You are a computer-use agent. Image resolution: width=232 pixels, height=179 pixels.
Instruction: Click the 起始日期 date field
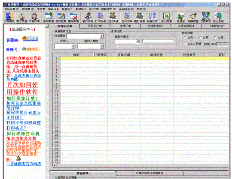(223, 44)
